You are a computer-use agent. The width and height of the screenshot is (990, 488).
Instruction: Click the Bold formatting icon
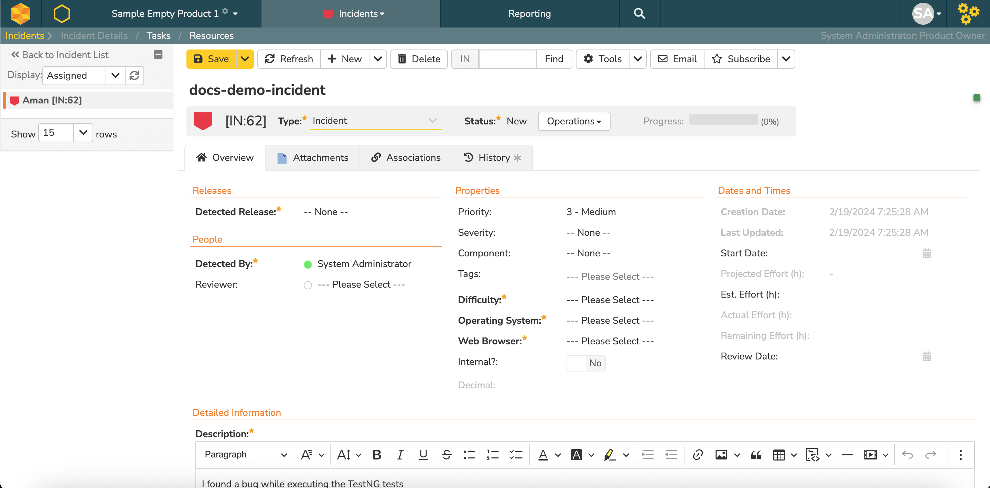[377, 455]
